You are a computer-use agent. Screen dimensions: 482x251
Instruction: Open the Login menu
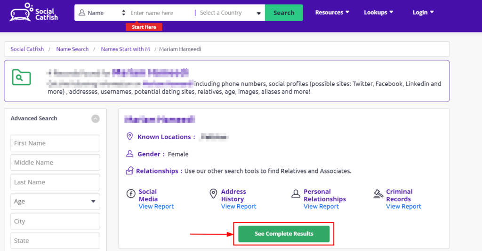click(423, 12)
